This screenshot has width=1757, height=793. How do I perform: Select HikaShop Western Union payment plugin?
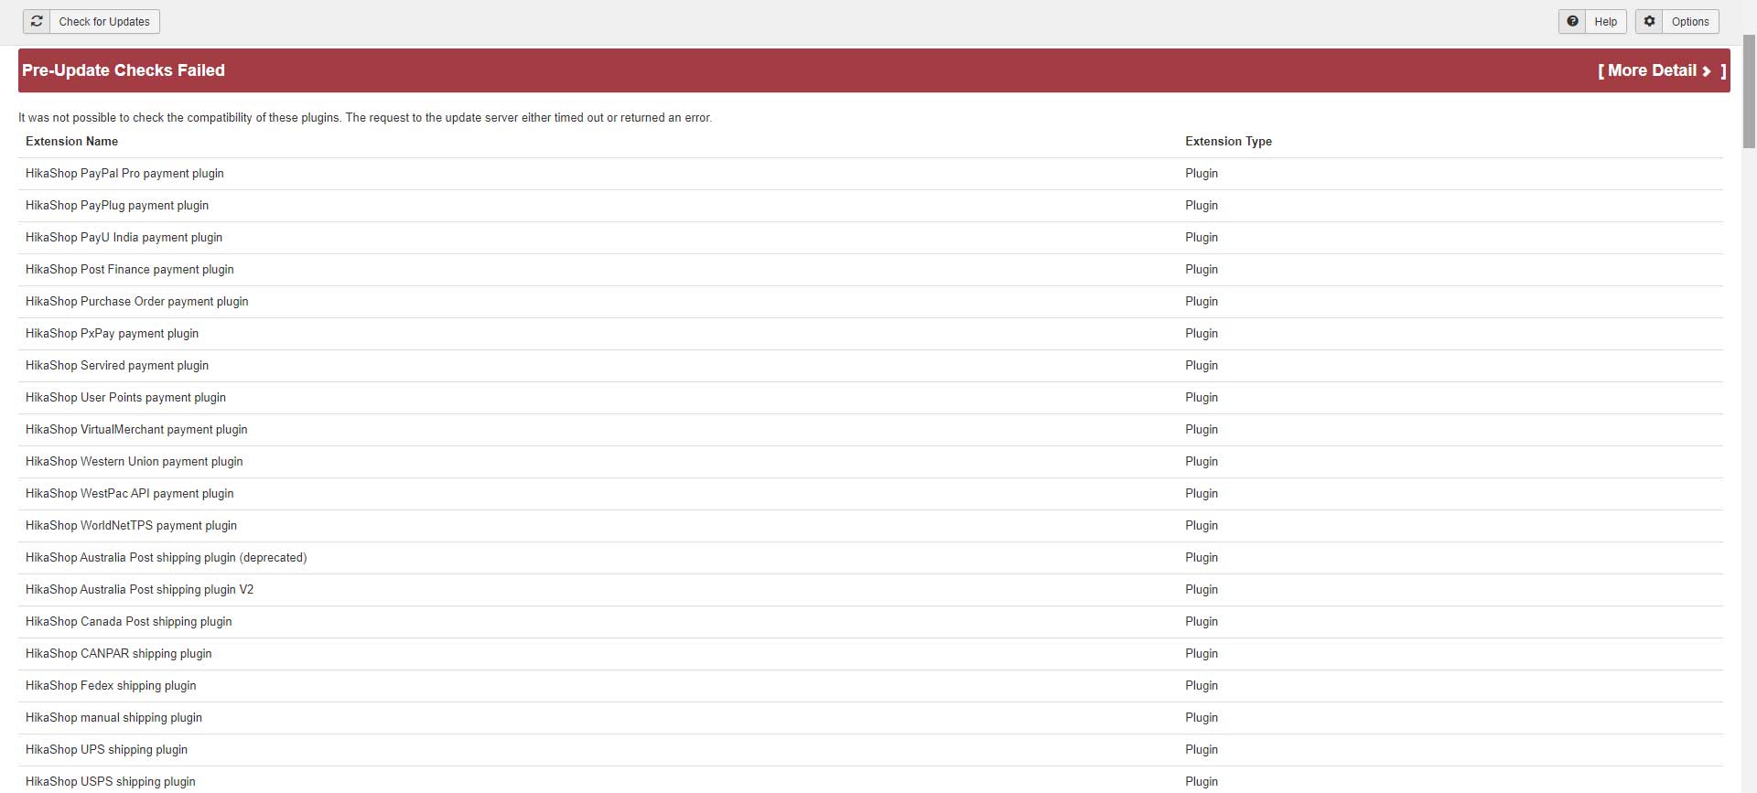coord(135,462)
